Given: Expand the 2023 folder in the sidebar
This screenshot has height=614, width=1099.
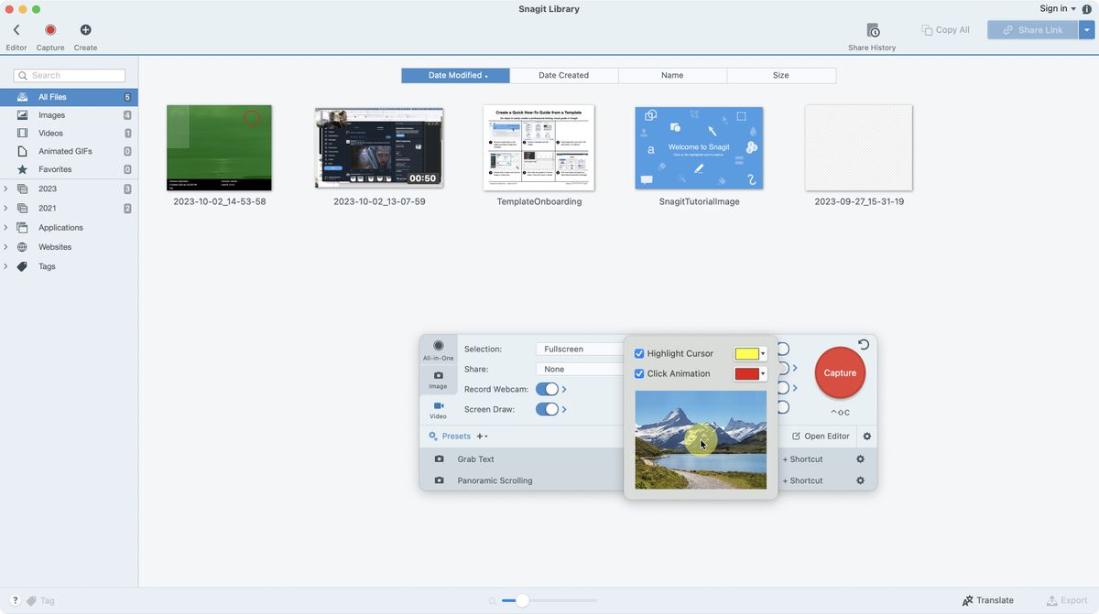Looking at the screenshot, I should tap(5, 189).
